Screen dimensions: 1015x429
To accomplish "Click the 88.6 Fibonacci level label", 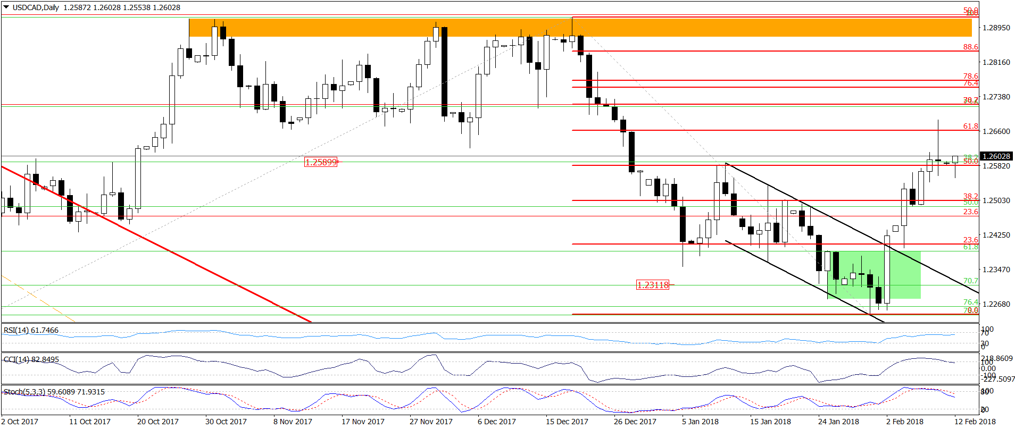I will click(x=970, y=47).
